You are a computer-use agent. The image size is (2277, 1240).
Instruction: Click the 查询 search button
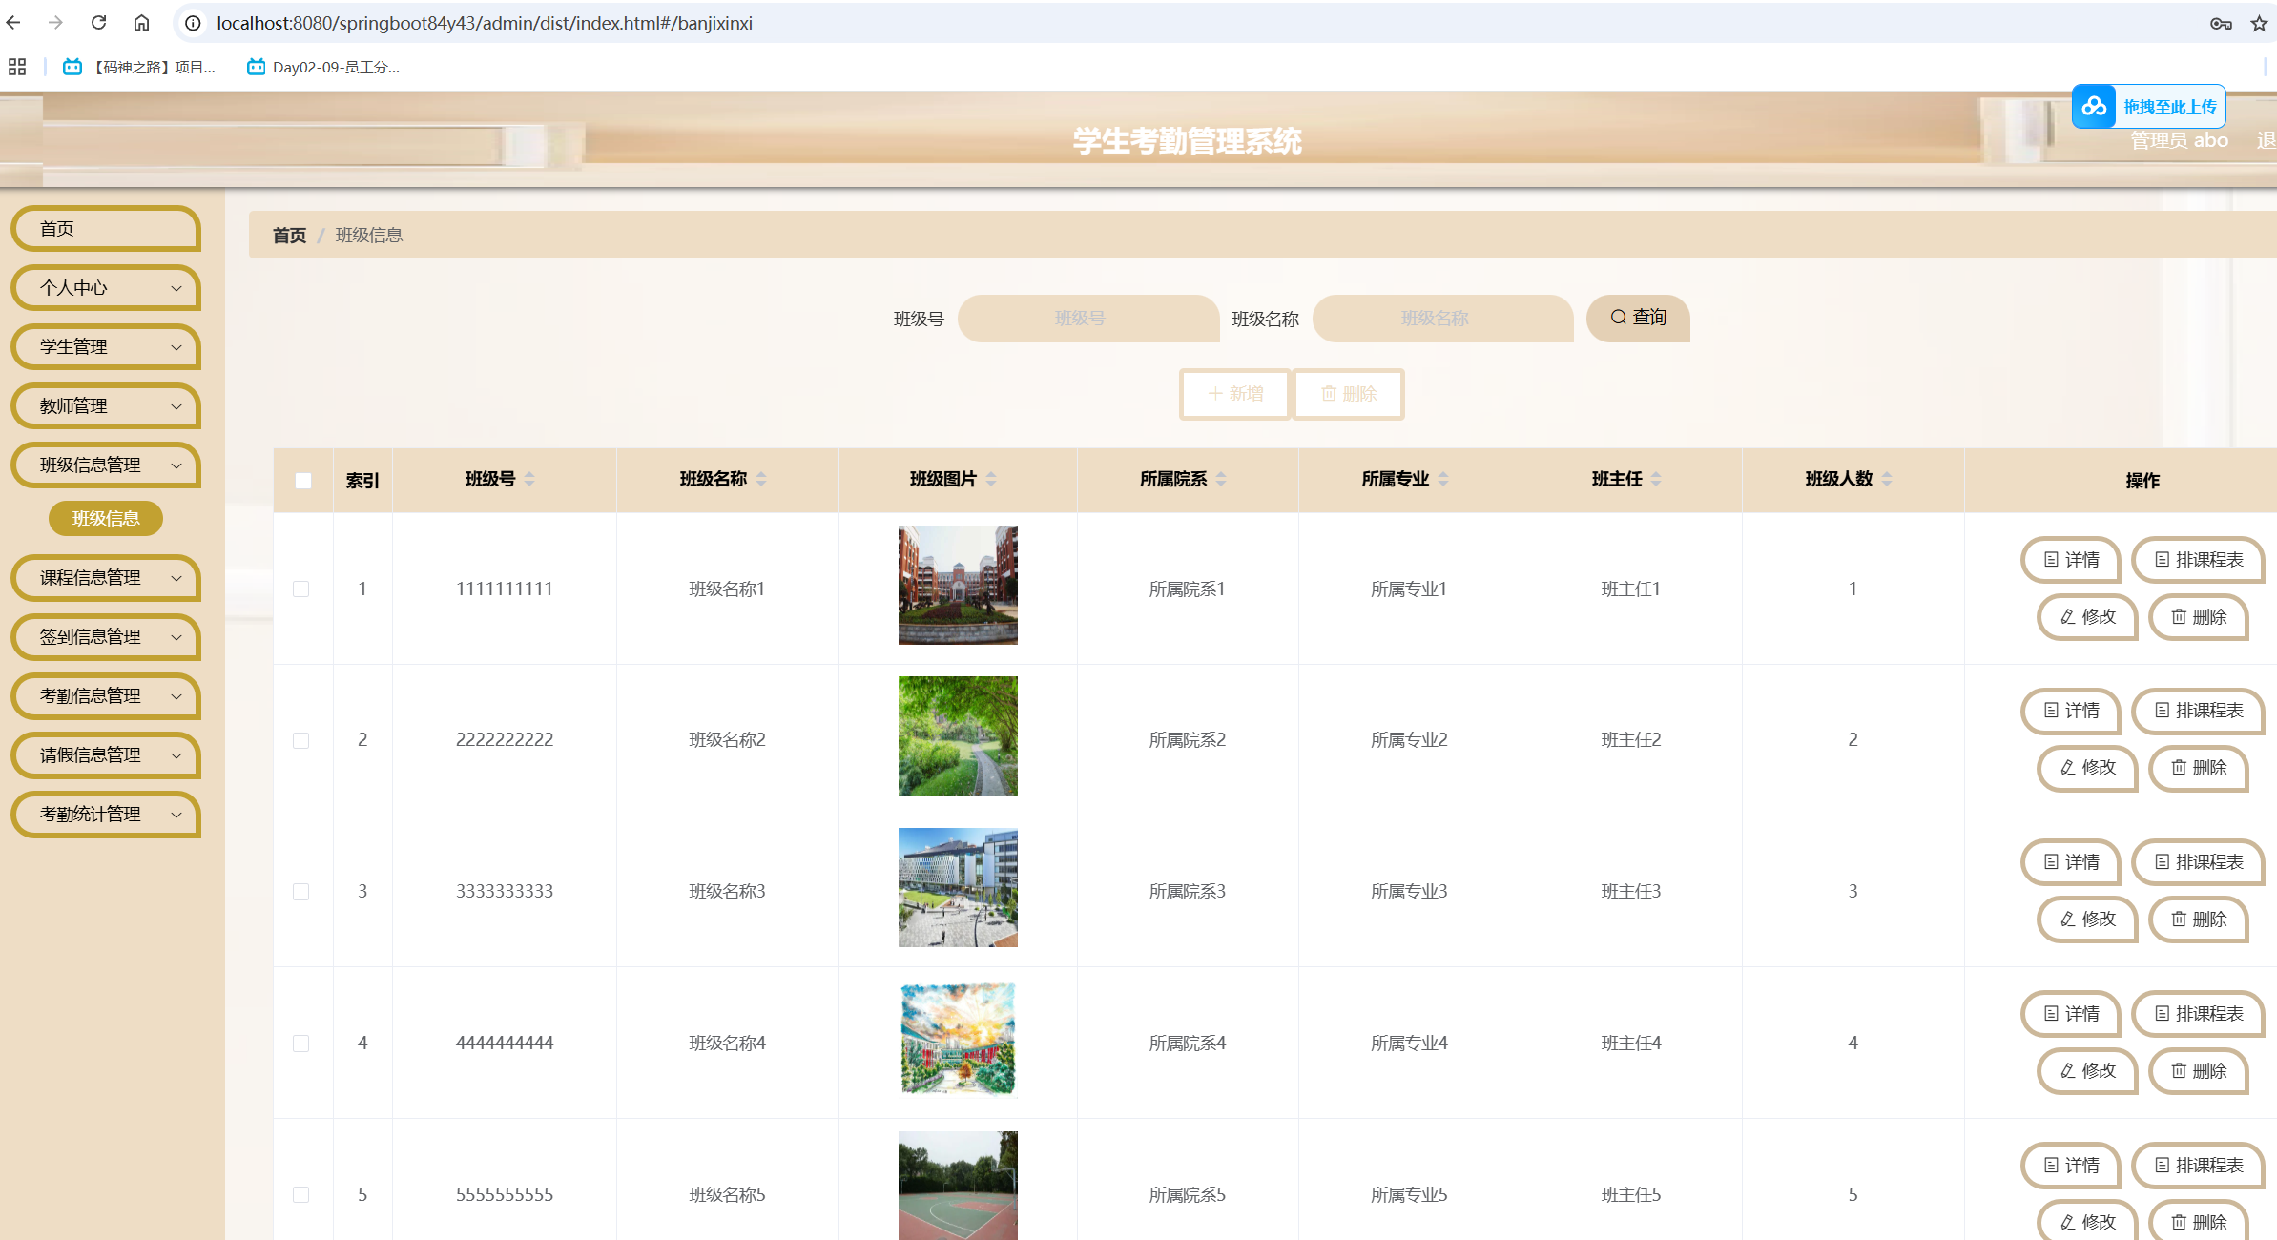[x=1638, y=318]
